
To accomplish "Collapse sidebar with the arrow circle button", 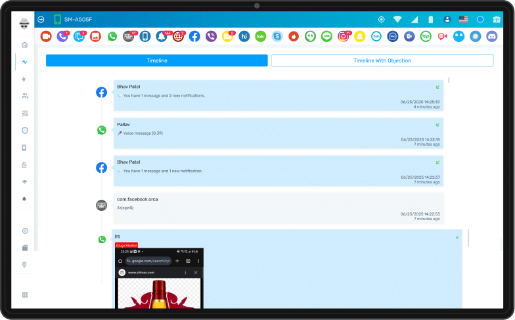I will tap(41, 20).
